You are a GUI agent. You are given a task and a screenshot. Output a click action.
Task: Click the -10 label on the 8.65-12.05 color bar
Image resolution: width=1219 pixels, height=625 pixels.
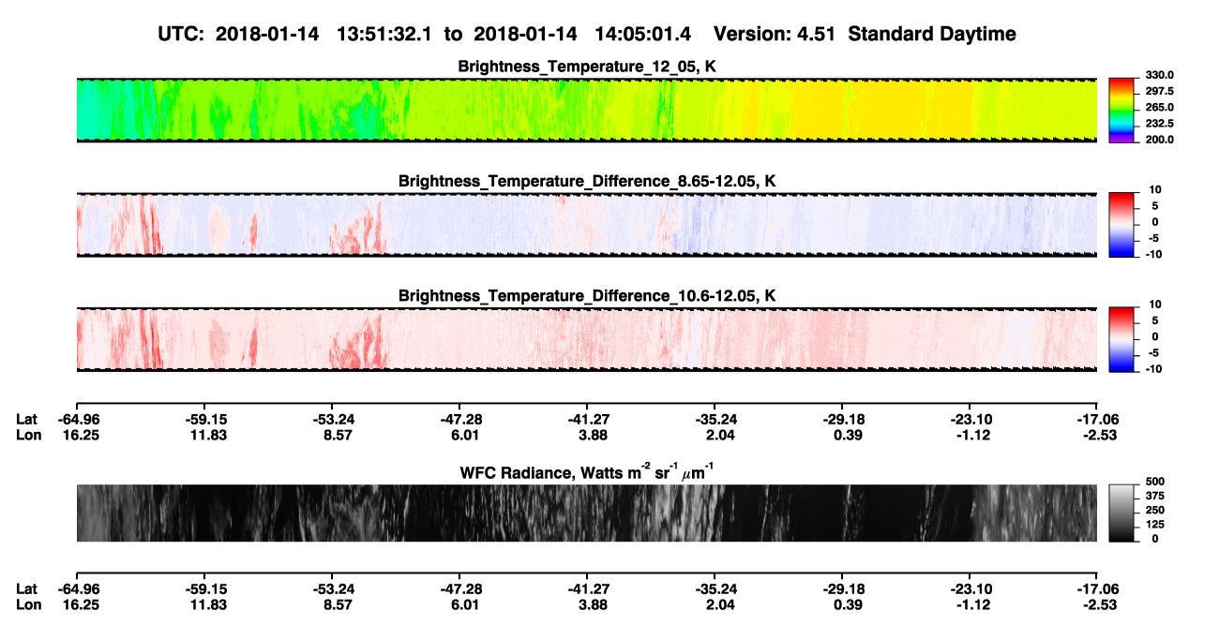[1153, 254]
